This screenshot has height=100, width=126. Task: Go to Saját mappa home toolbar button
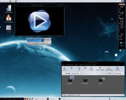(x=100, y=68)
